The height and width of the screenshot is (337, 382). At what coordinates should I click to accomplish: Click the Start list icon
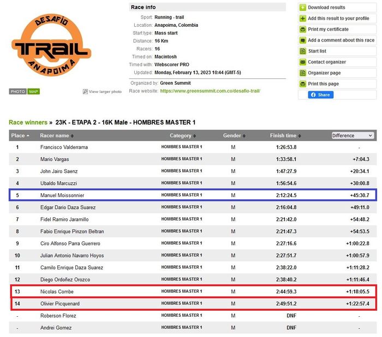[303, 51]
